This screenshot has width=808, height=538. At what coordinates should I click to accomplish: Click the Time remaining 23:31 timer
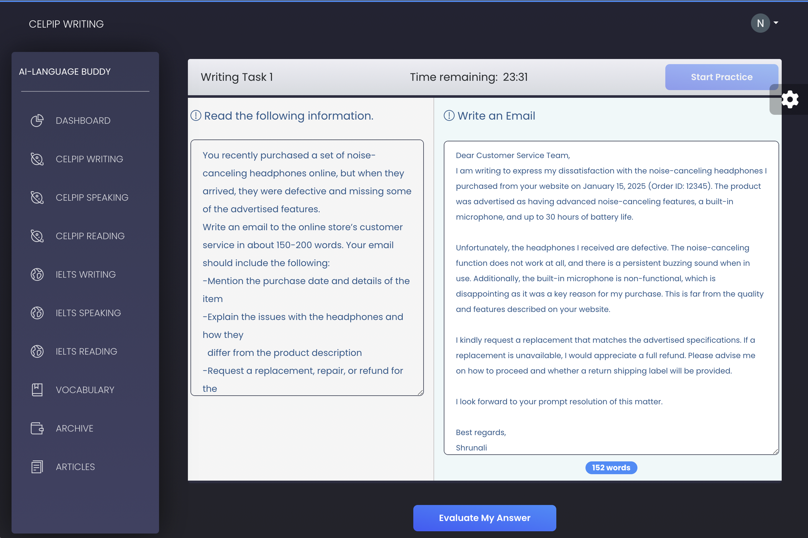tap(469, 77)
